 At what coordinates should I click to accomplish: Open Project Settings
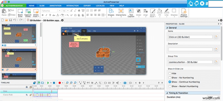coord(184,13)
